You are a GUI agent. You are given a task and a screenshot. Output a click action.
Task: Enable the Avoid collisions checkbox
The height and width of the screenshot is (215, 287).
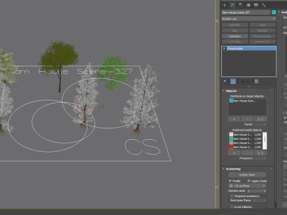[x=231, y=207]
